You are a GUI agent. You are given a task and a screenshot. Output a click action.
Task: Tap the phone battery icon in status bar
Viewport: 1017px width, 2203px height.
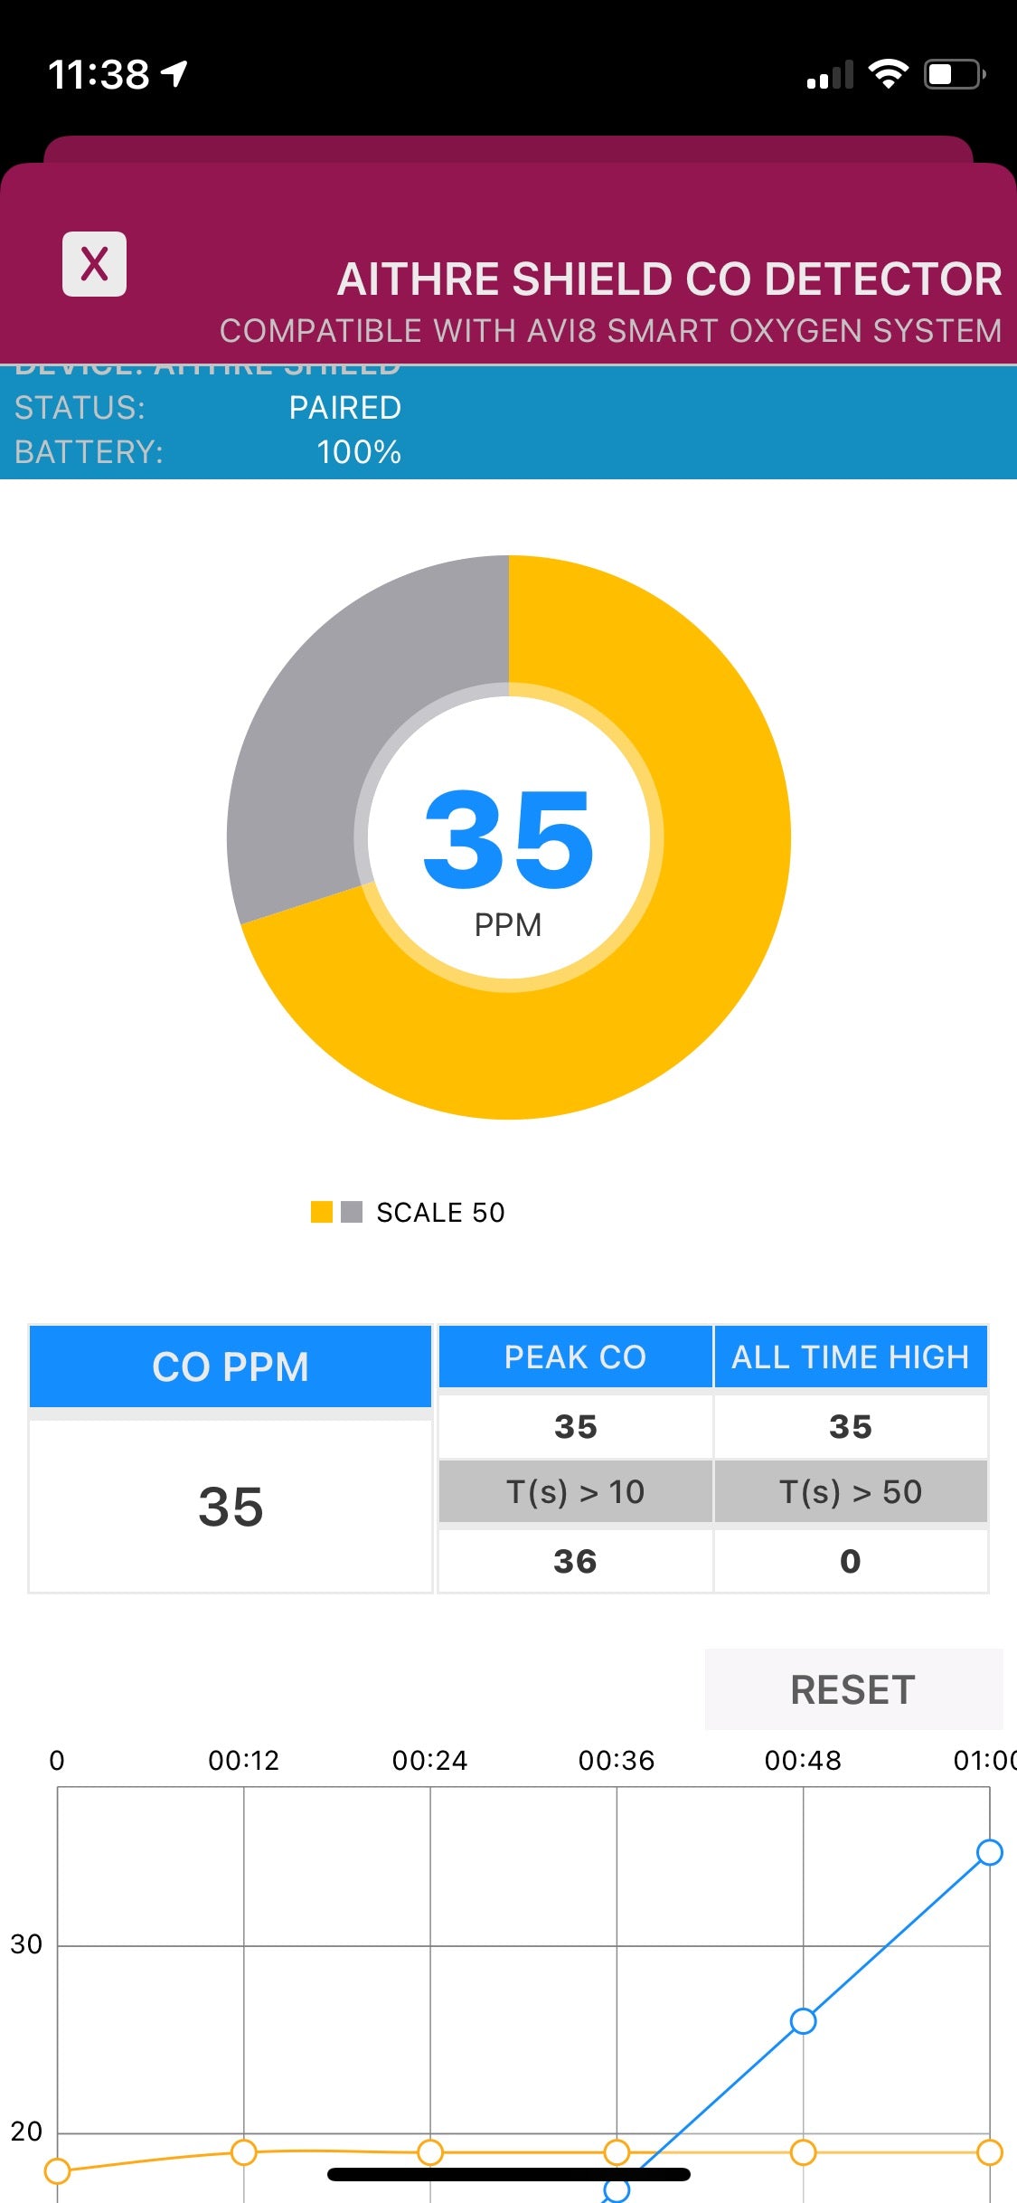pos(954,74)
